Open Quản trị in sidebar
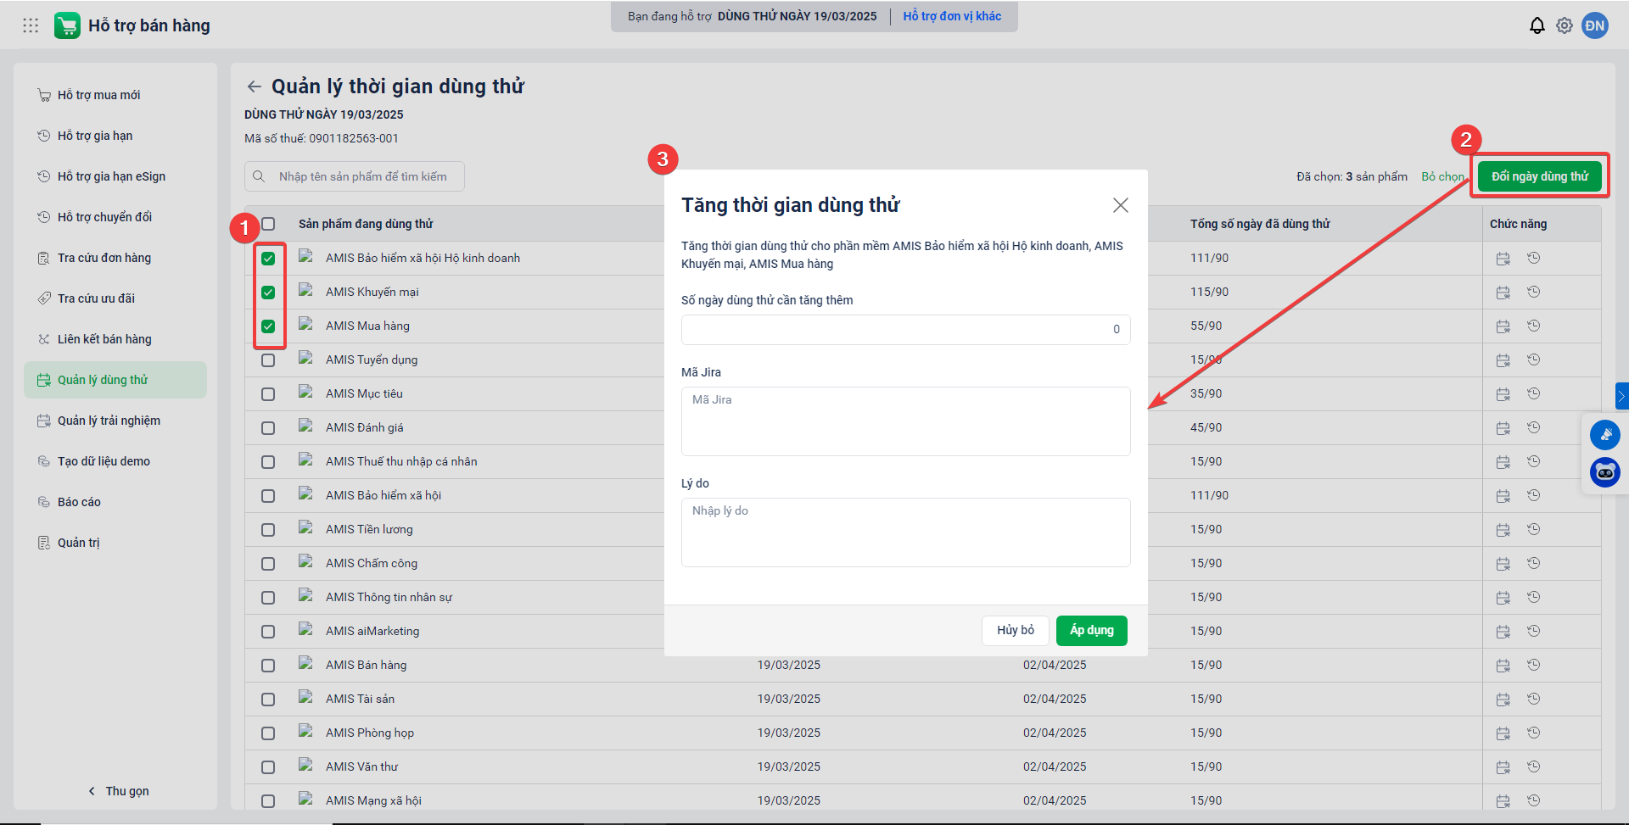 pyautogui.click(x=115, y=543)
